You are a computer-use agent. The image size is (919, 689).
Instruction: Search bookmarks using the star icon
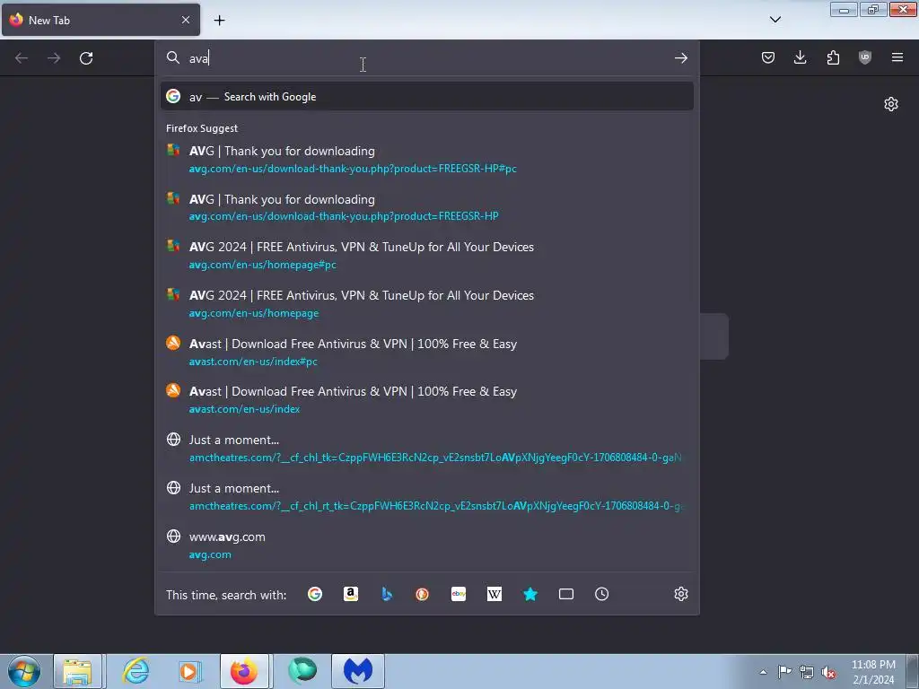(x=530, y=594)
